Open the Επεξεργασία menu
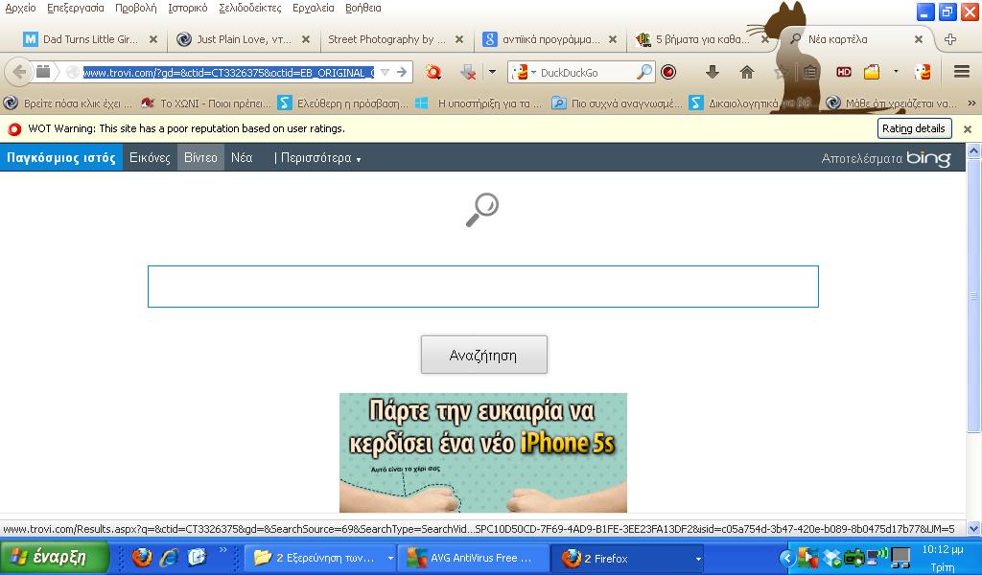This screenshot has height=575, width=982. 76,8
